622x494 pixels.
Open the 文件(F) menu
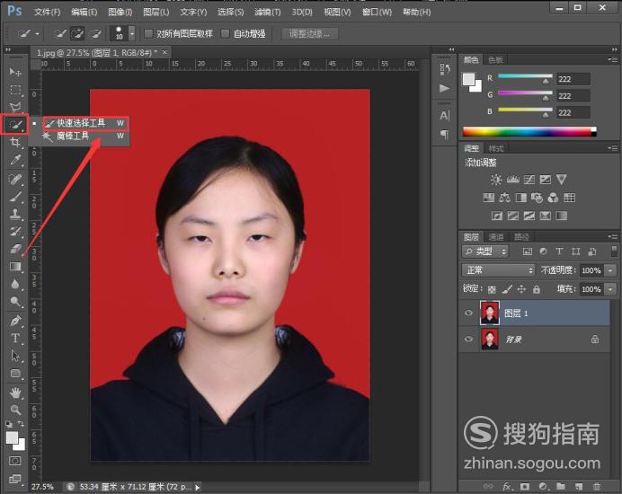[x=47, y=12]
